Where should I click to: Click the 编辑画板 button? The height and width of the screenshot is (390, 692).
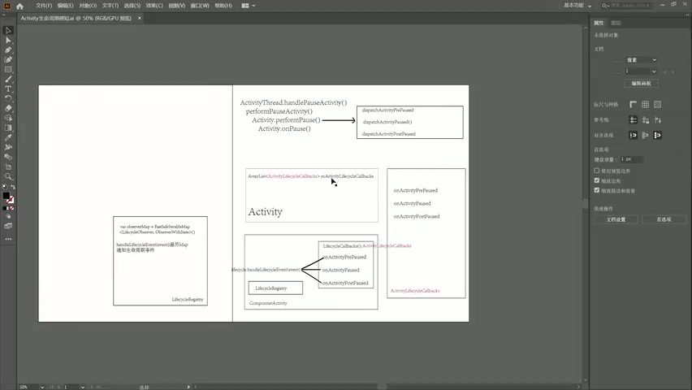tap(641, 84)
